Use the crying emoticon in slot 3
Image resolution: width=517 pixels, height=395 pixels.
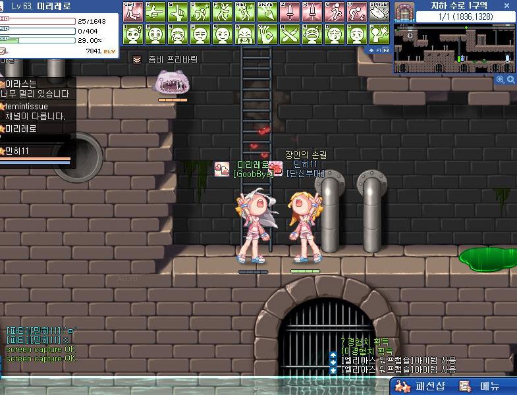[x=178, y=33]
